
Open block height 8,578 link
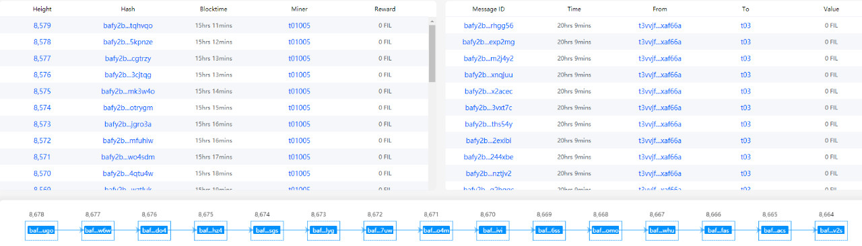click(42, 42)
